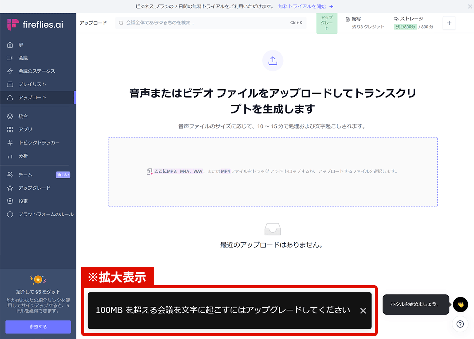
Task: Click the star upgrade icon
Action: (10, 188)
